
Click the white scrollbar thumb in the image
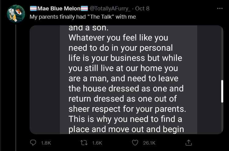222,91
